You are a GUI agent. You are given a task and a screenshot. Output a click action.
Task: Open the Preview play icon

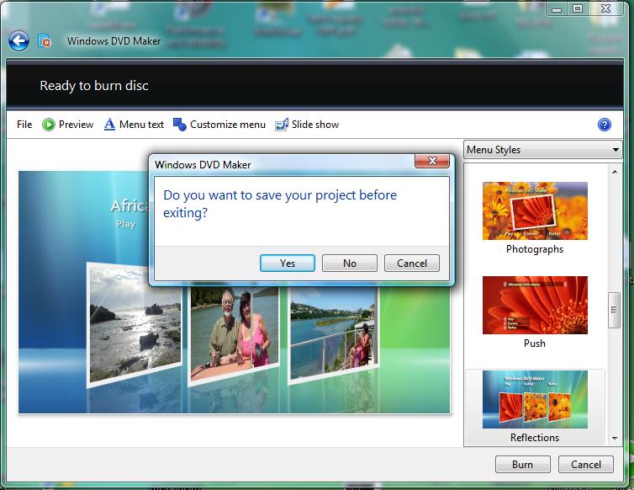[49, 125]
